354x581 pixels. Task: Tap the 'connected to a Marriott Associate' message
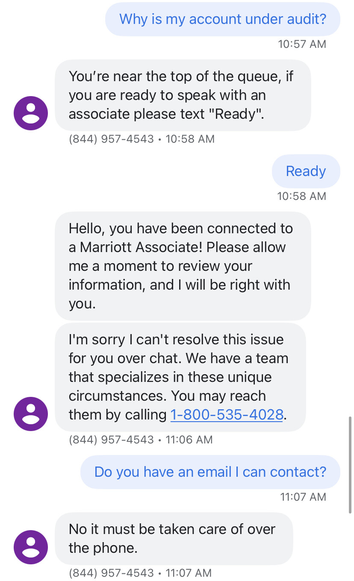click(183, 266)
